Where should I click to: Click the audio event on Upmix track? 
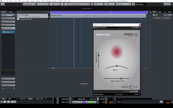[x=98, y=16]
